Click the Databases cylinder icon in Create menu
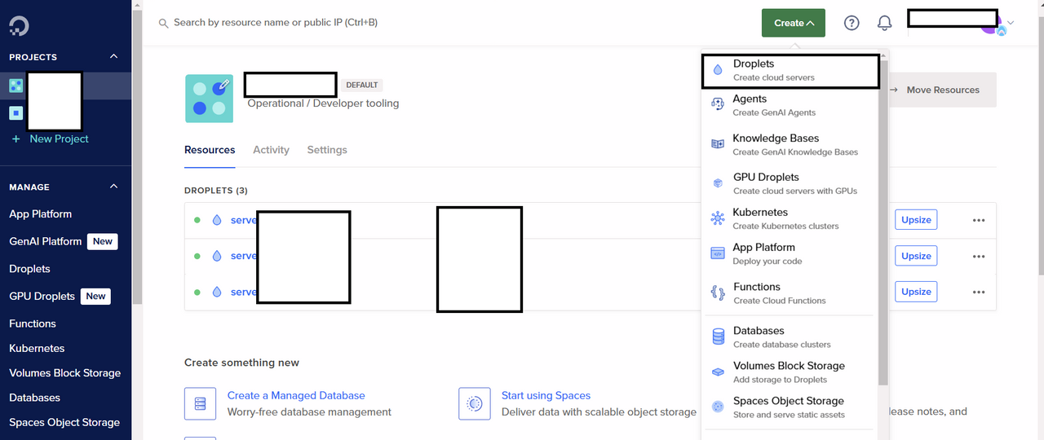 (x=718, y=337)
